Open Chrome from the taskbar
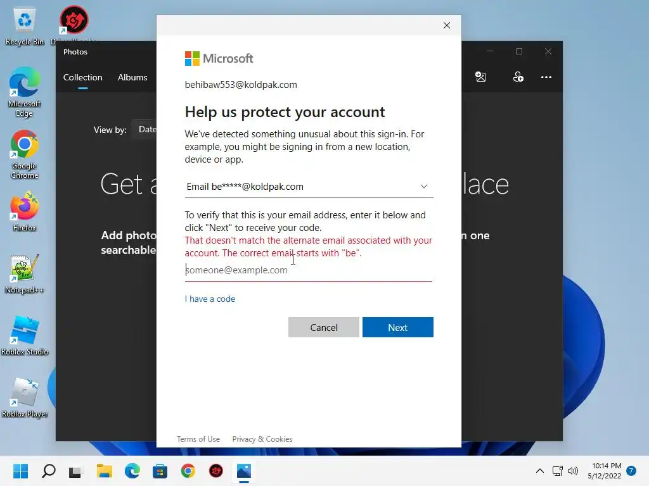This screenshot has width=649, height=486. click(x=188, y=471)
